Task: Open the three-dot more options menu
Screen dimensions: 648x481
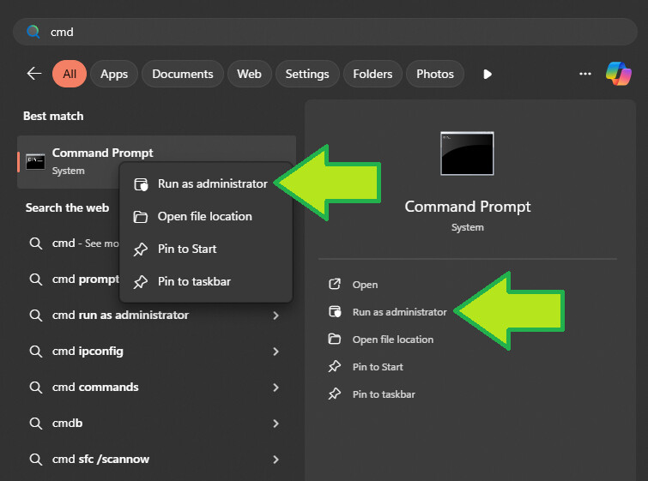Action: 584,74
